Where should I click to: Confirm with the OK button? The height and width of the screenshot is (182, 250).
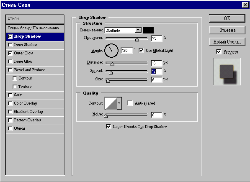click(x=227, y=18)
